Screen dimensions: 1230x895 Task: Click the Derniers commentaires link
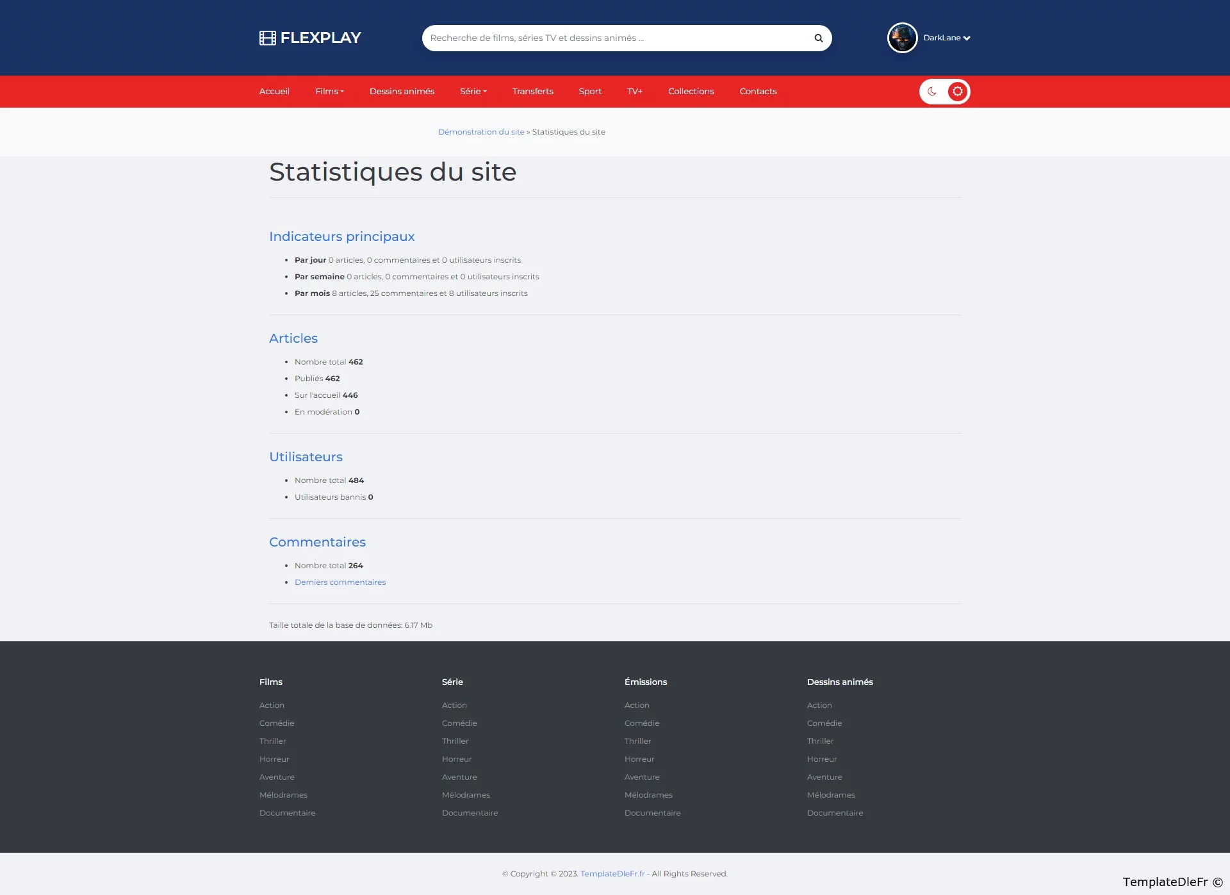point(340,582)
